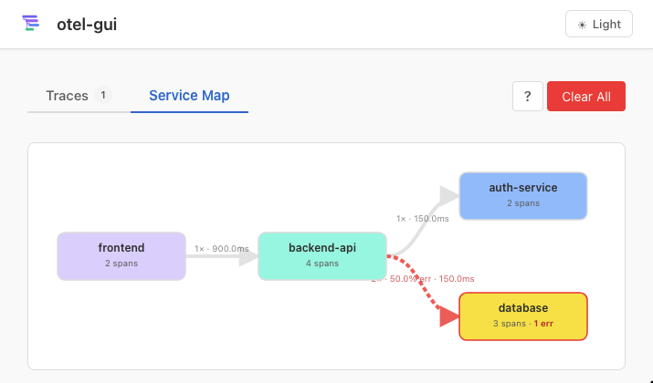Click the 4 spans label in backend-api
This screenshot has height=383, width=653.
pyautogui.click(x=322, y=264)
